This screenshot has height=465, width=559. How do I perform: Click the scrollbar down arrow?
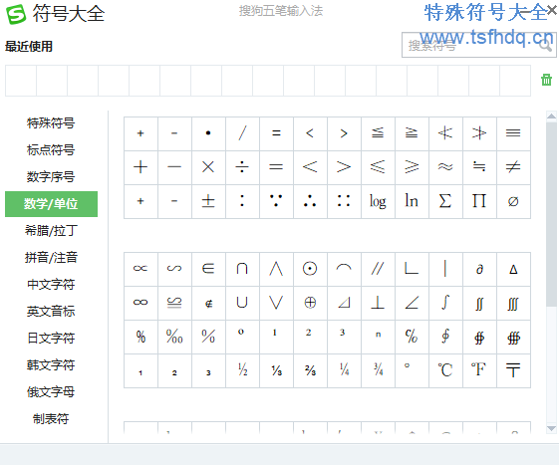coord(551,428)
